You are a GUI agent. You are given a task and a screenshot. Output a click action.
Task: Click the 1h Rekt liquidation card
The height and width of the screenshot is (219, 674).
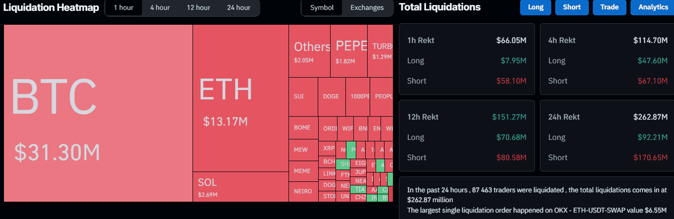467,59
